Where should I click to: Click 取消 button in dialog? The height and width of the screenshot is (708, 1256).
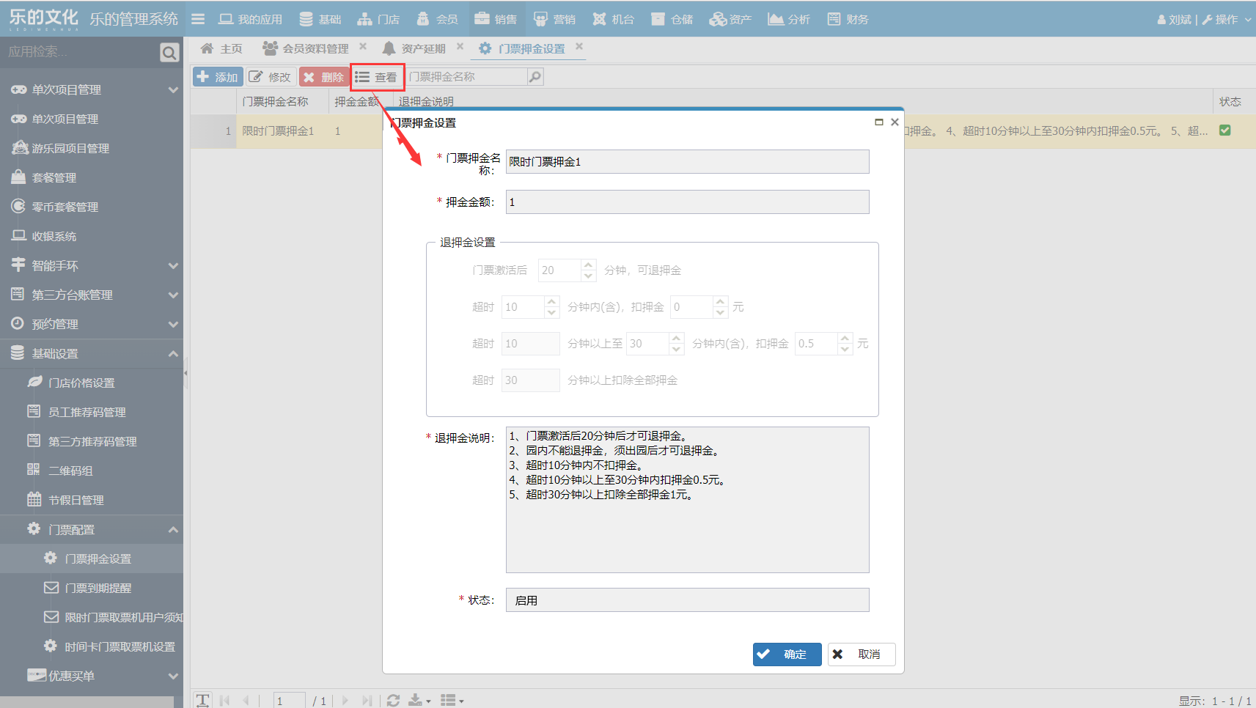pyautogui.click(x=862, y=654)
